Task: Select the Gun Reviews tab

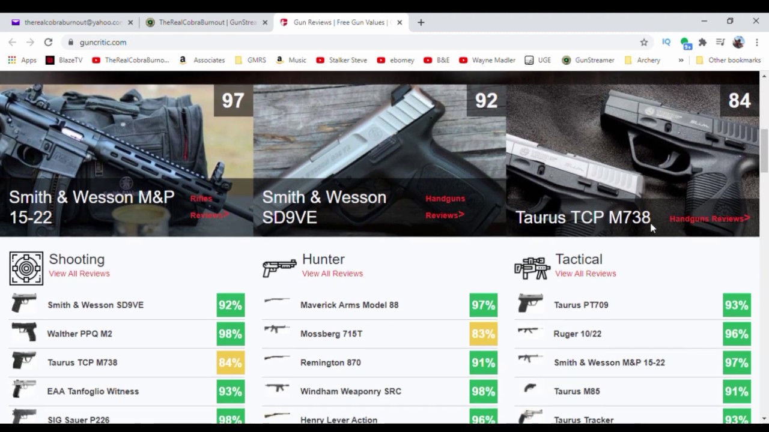Action: point(341,22)
